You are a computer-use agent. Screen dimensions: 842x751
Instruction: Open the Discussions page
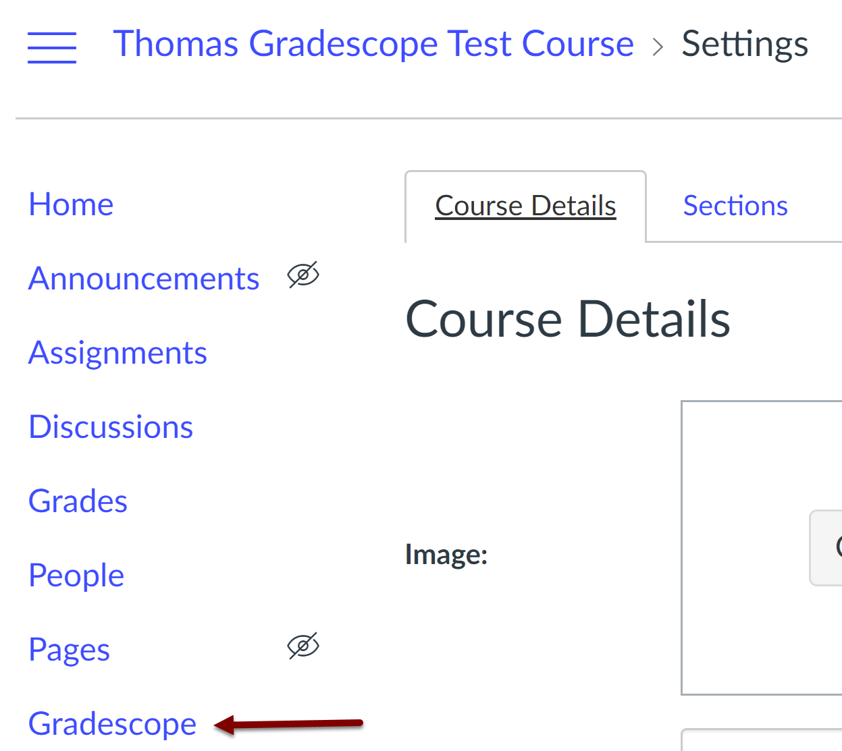[x=110, y=426]
